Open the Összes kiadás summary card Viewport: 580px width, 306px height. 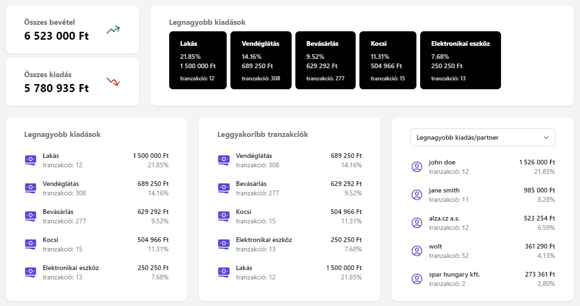point(72,82)
